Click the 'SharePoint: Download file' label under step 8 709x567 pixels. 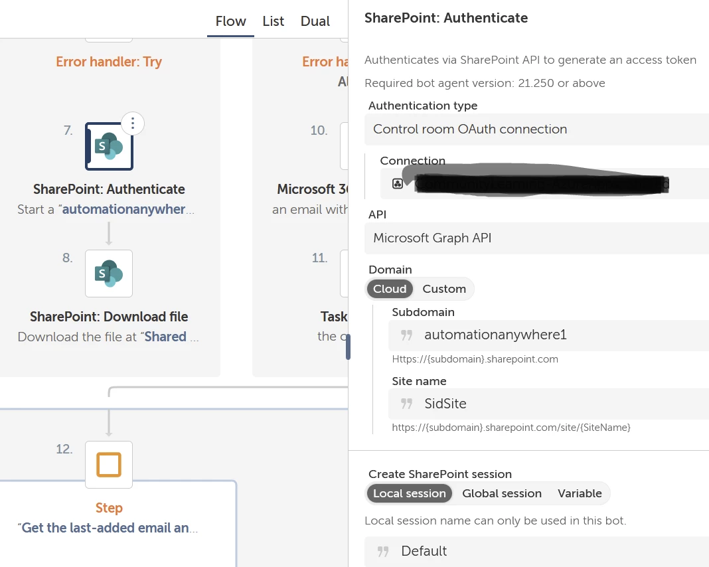[109, 317]
